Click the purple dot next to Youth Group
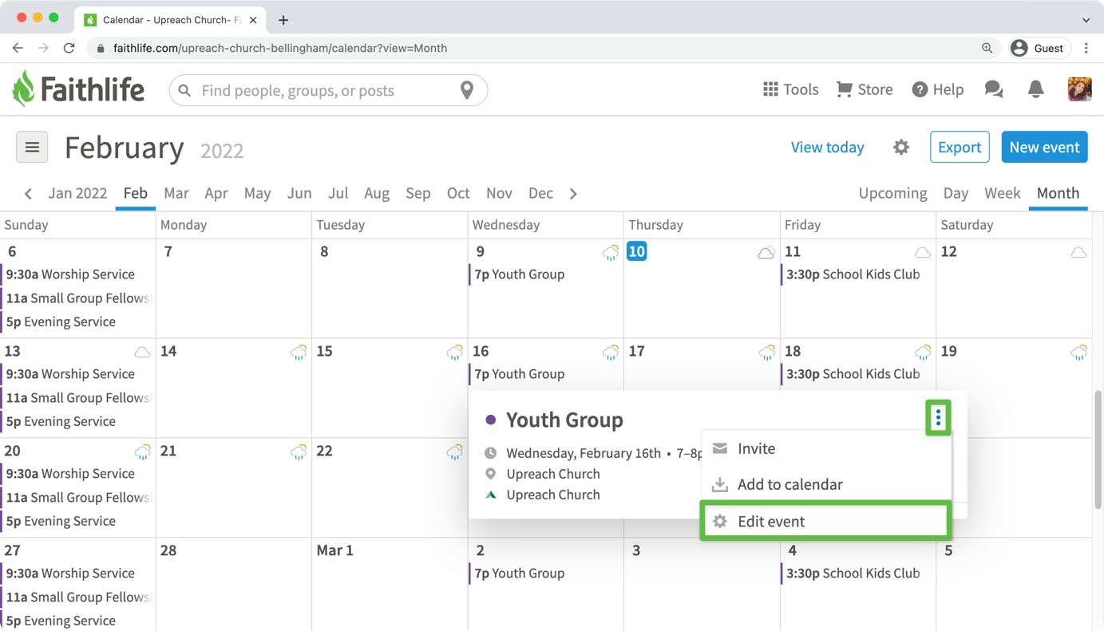This screenshot has width=1104, height=631. (x=491, y=420)
